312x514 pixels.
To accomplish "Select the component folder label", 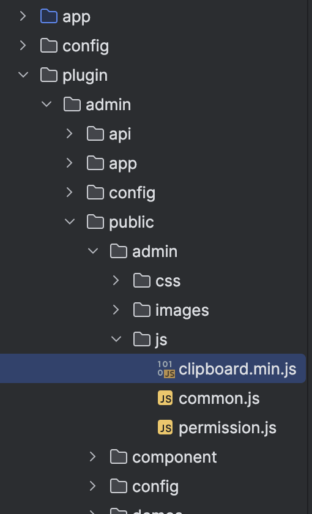I will [174, 458].
